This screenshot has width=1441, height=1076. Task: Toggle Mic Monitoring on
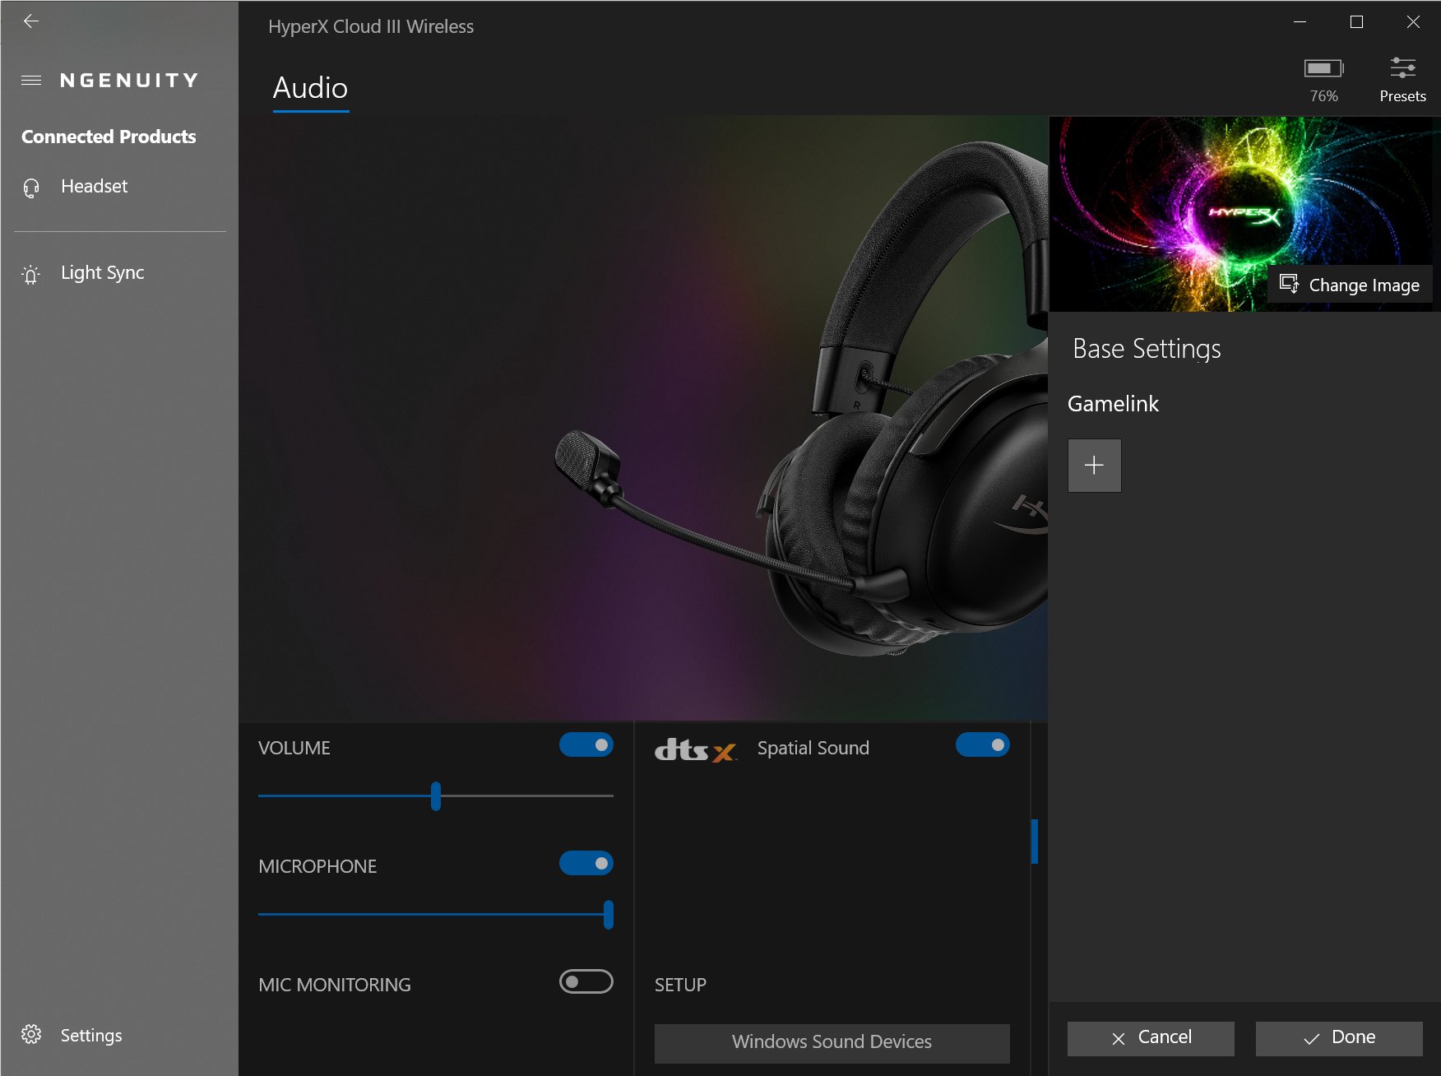(586, 981)
